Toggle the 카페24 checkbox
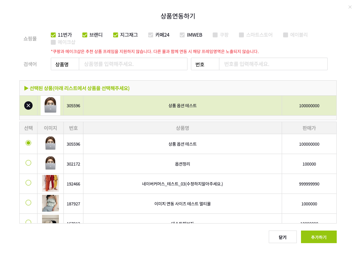The image size is (356, 255). pos(151,35)
